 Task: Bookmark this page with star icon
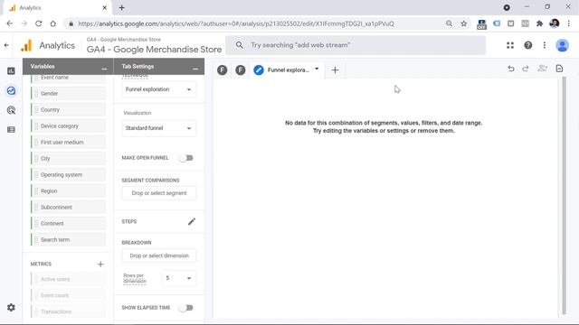click(464, 23)
